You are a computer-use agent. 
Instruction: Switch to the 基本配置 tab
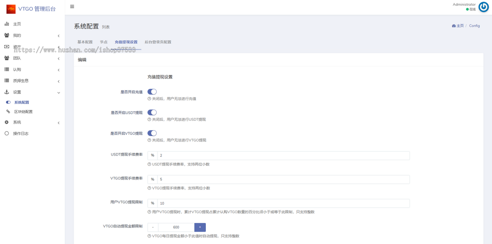click(x=84, y=41)
